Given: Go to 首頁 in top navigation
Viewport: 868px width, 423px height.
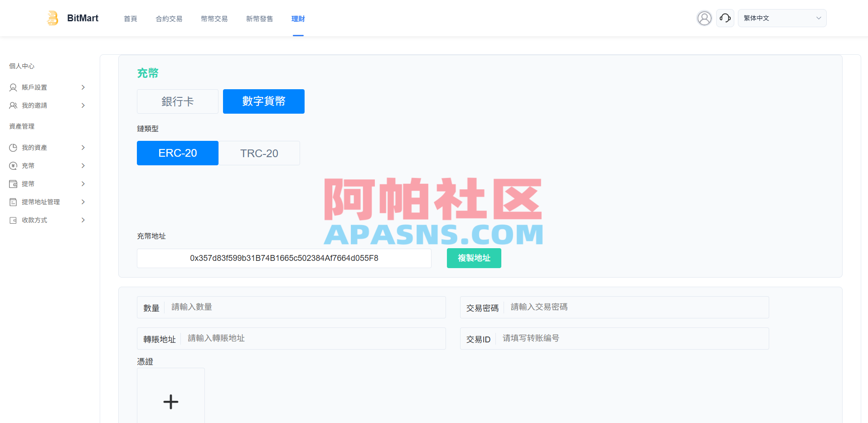Looking at the screenshot, I should coord(131,19).
